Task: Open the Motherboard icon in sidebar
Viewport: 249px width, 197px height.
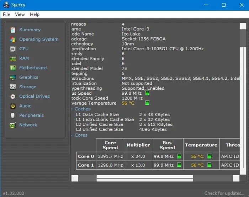Action: (13, 68)
